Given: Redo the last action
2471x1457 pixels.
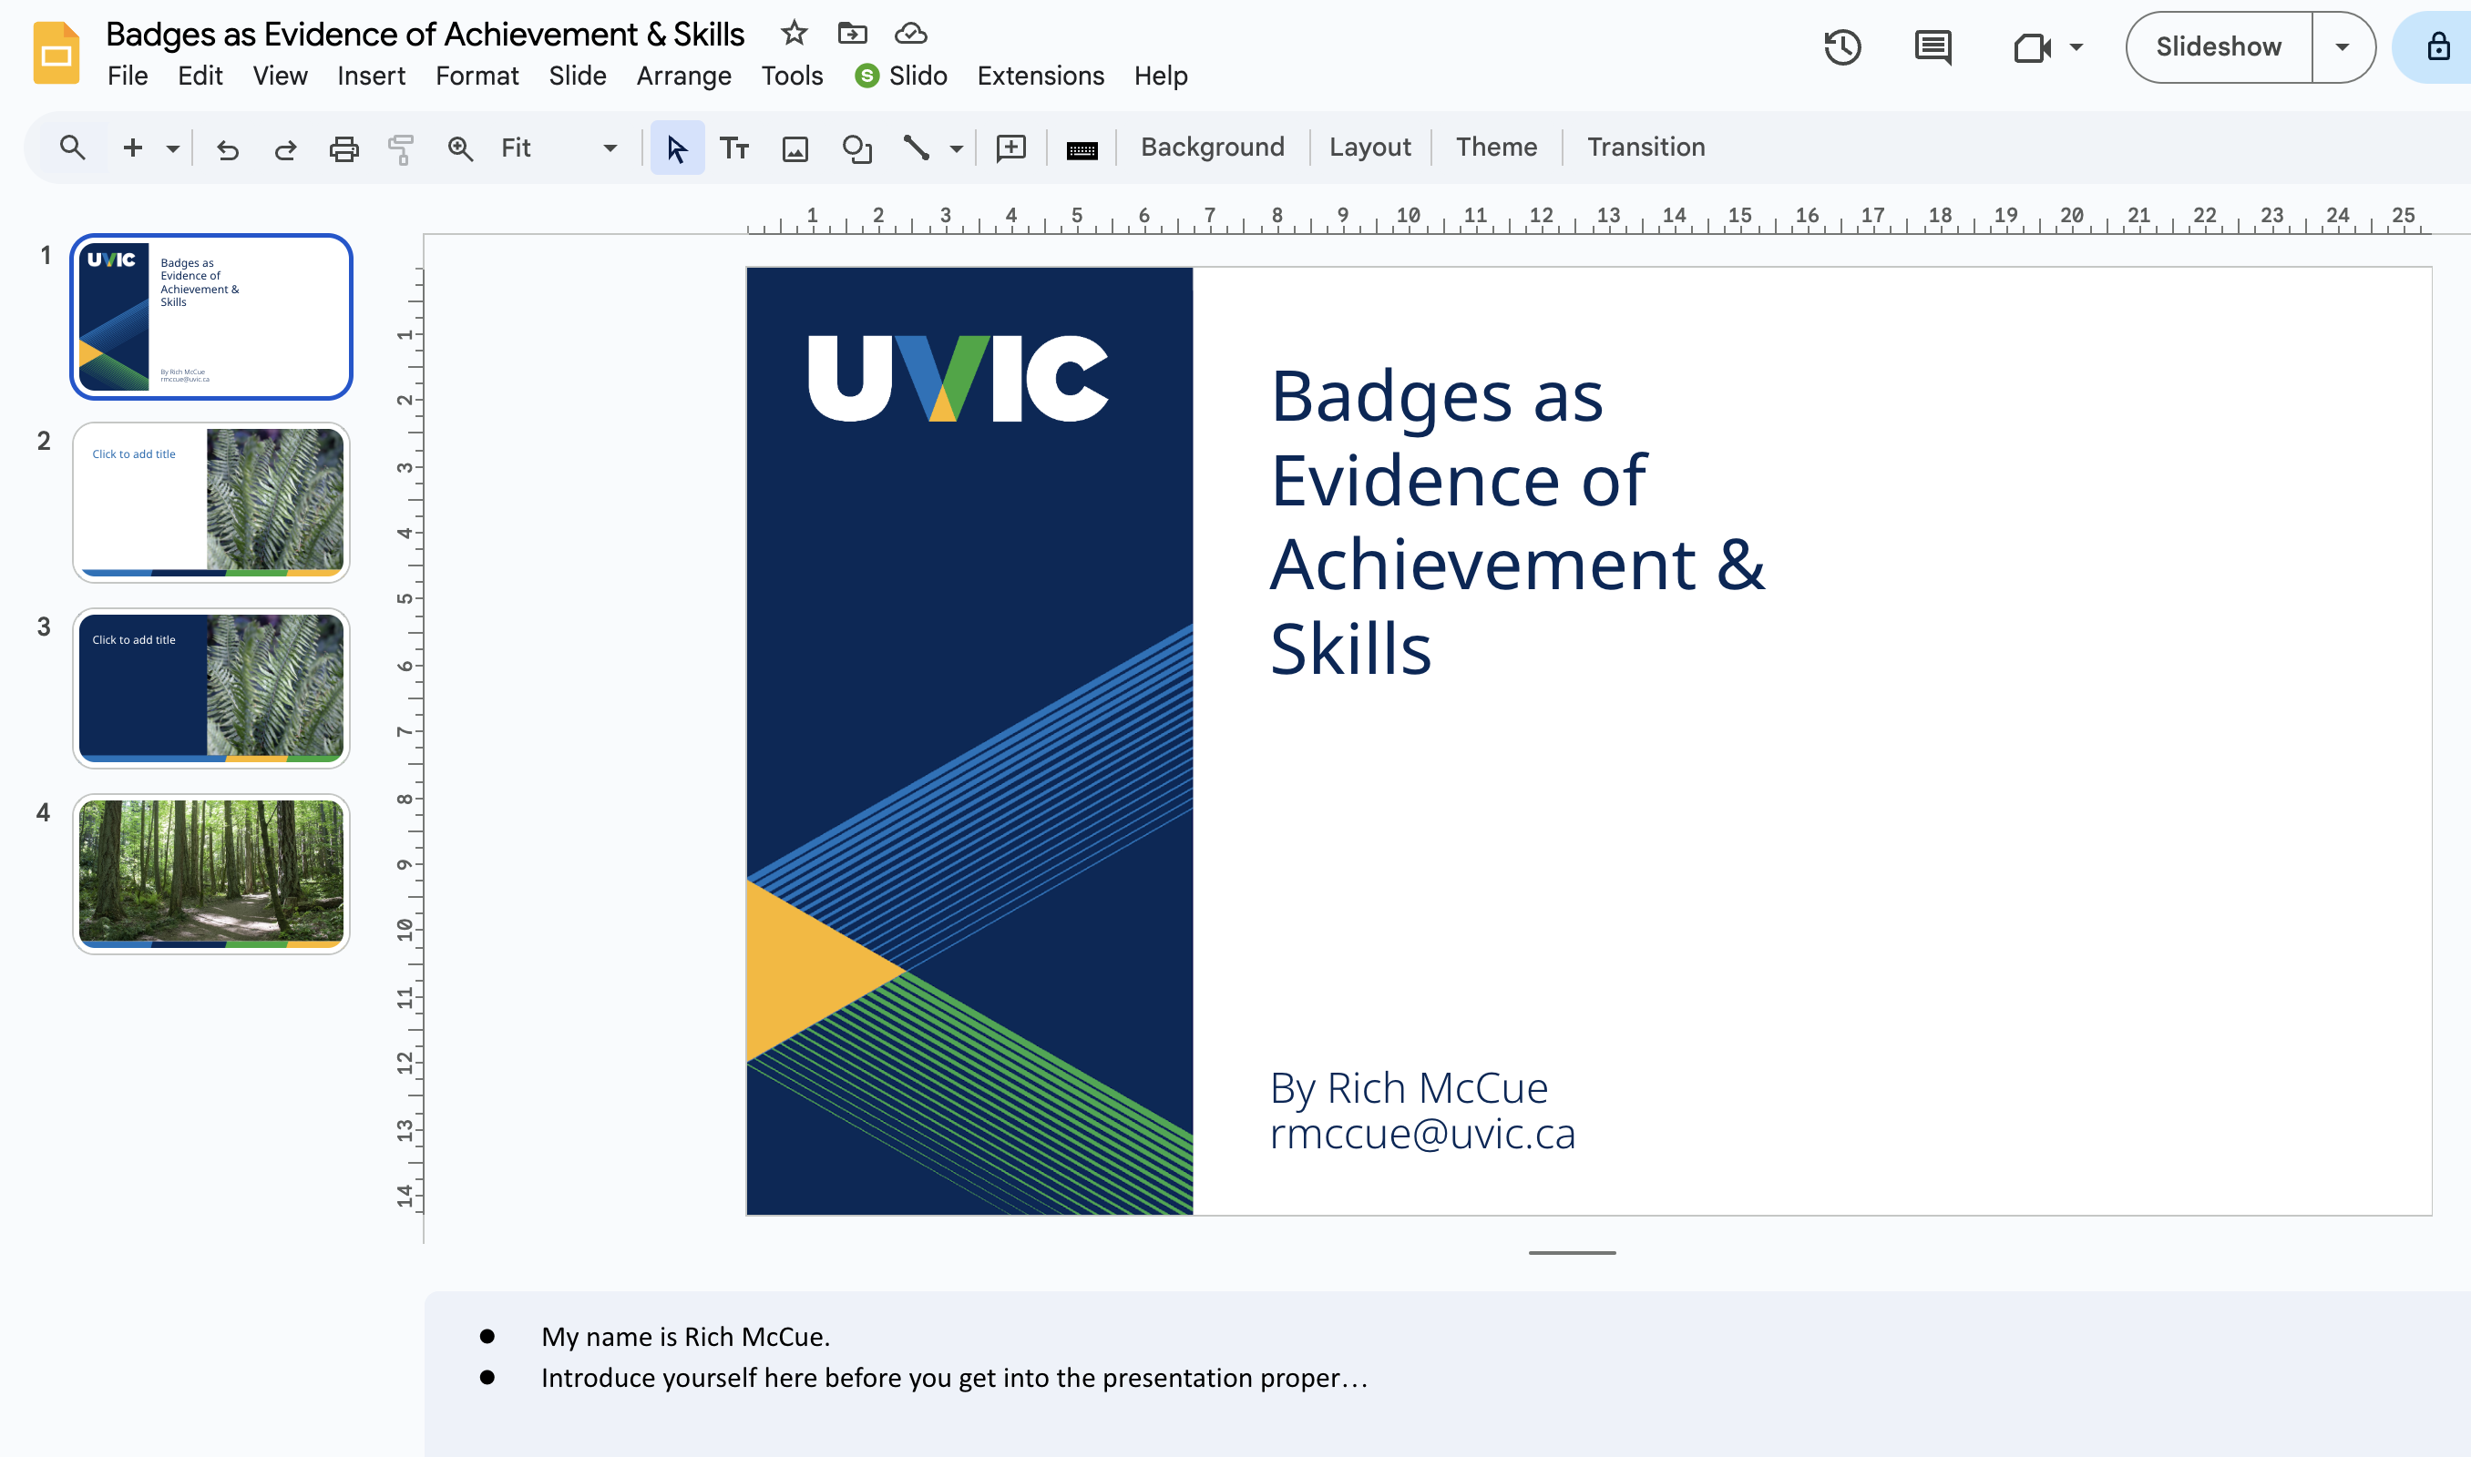Looking at the screenshot, I should pyautogui.click(x=285, y=148).
